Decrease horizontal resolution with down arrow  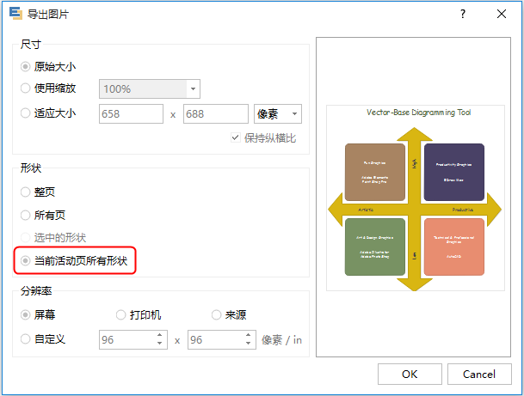(160, 344)
